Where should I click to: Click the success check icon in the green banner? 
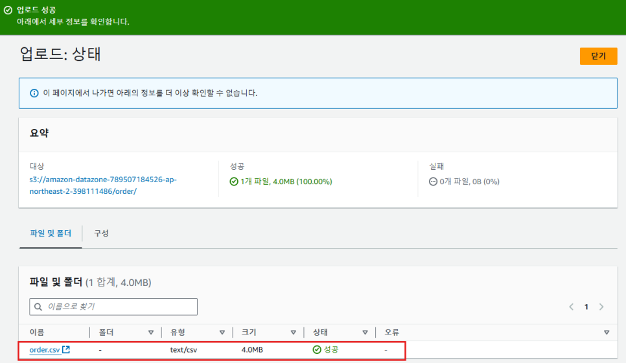(8, 10)
